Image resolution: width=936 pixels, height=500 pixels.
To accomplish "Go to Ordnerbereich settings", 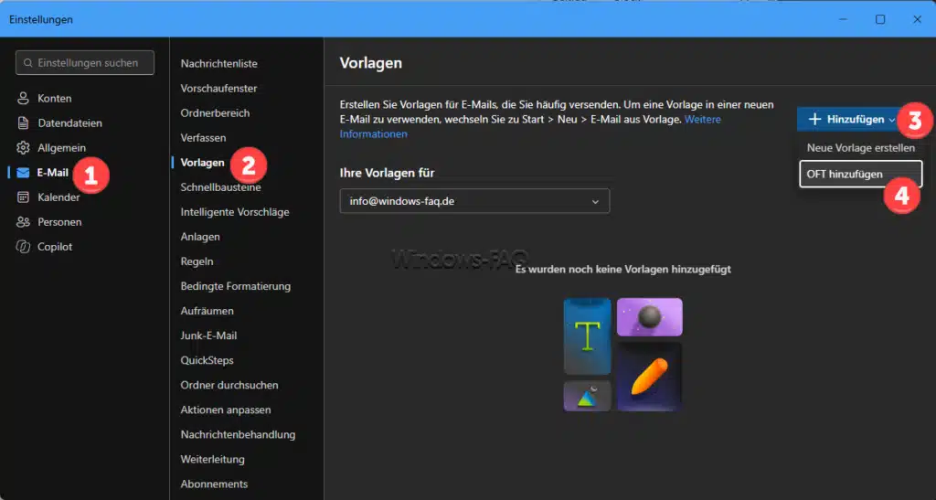I will 215,112.
